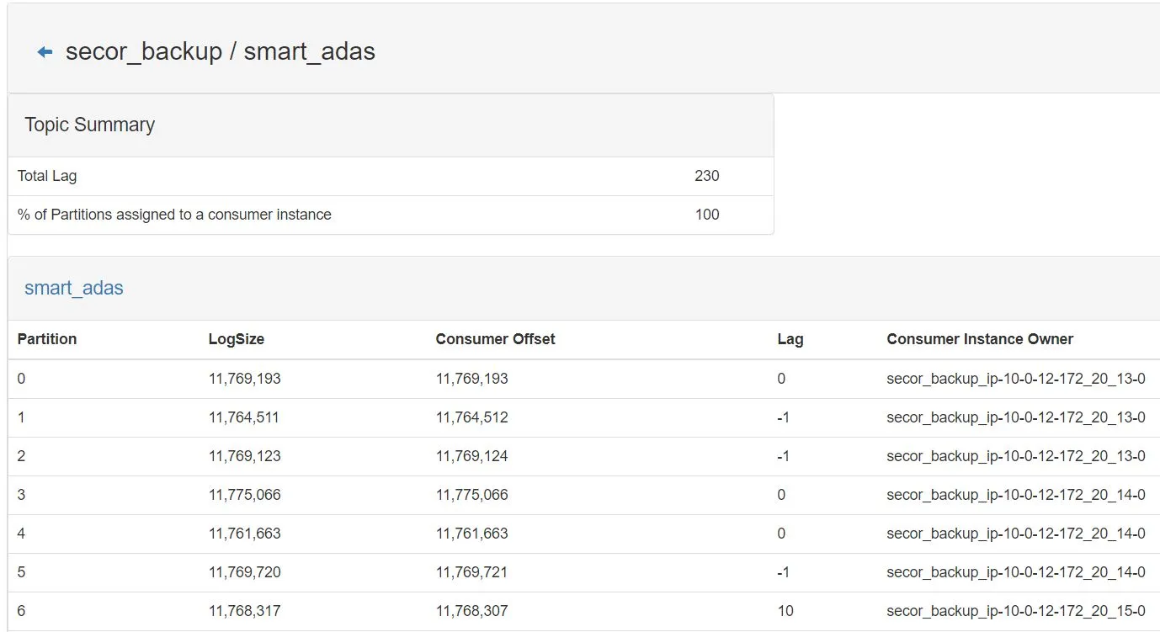The image size is (1160, 632).
Task: Click the secor_backup / smart_adas page title
Action: pyautogui.click(x=221, y=51)
